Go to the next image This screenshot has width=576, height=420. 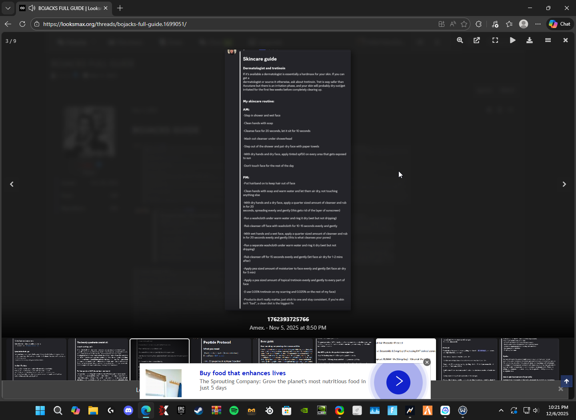point(564,184)
